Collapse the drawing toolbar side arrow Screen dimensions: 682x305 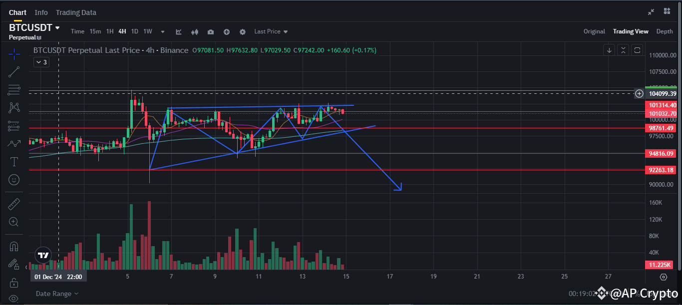tap(25, 268)
